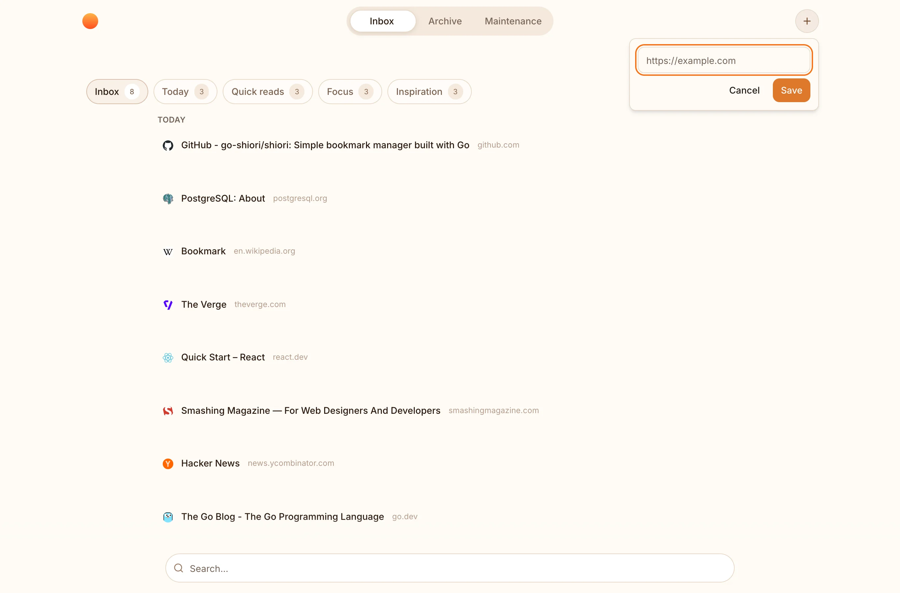Click The Verge favicon icon
Image resolution: width=900 pixels, height=593 pixels.
pyautogui.click(x=168, y=305)
